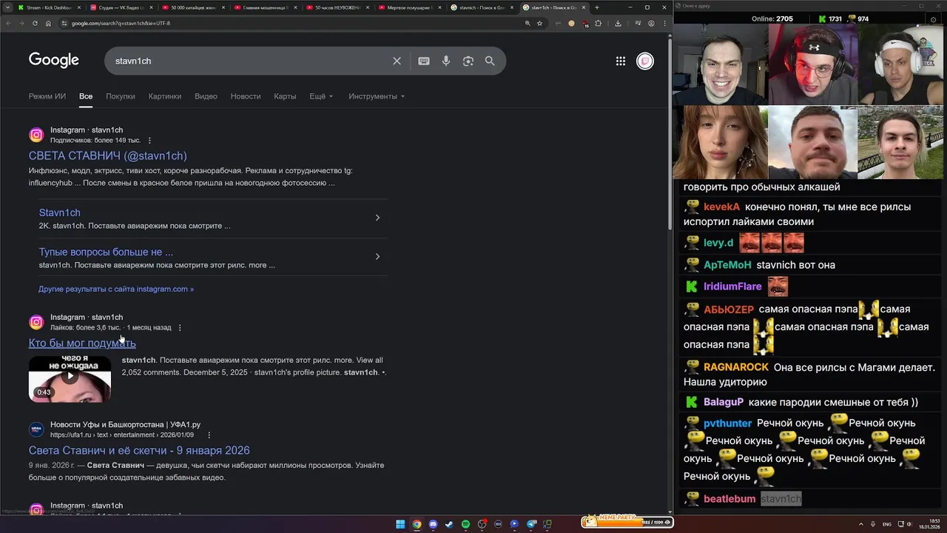
Task: Open Другие результаты с сайта instagram.com
Action: [116, 289]
